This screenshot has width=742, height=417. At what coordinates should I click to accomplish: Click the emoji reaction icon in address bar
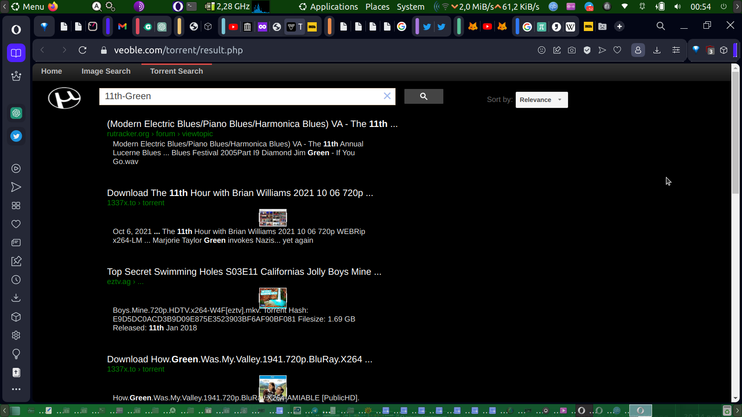pyautogui.click(x=542, y=50)
